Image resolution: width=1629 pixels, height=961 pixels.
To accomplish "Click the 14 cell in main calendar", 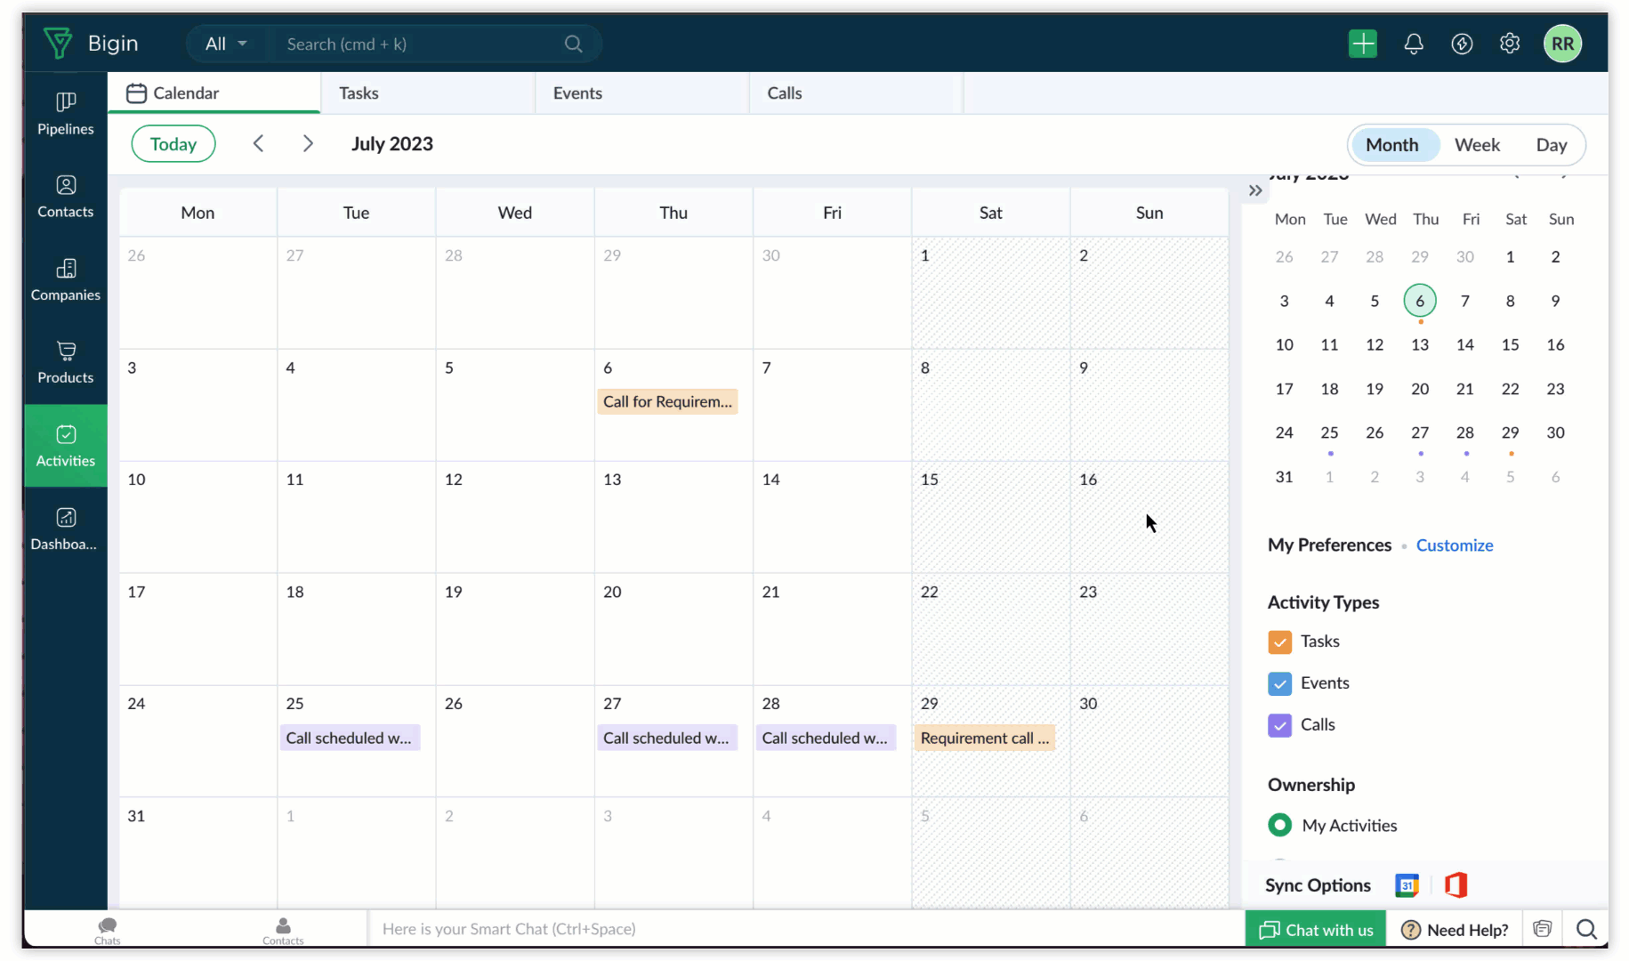I will click(x=832, y=517).
